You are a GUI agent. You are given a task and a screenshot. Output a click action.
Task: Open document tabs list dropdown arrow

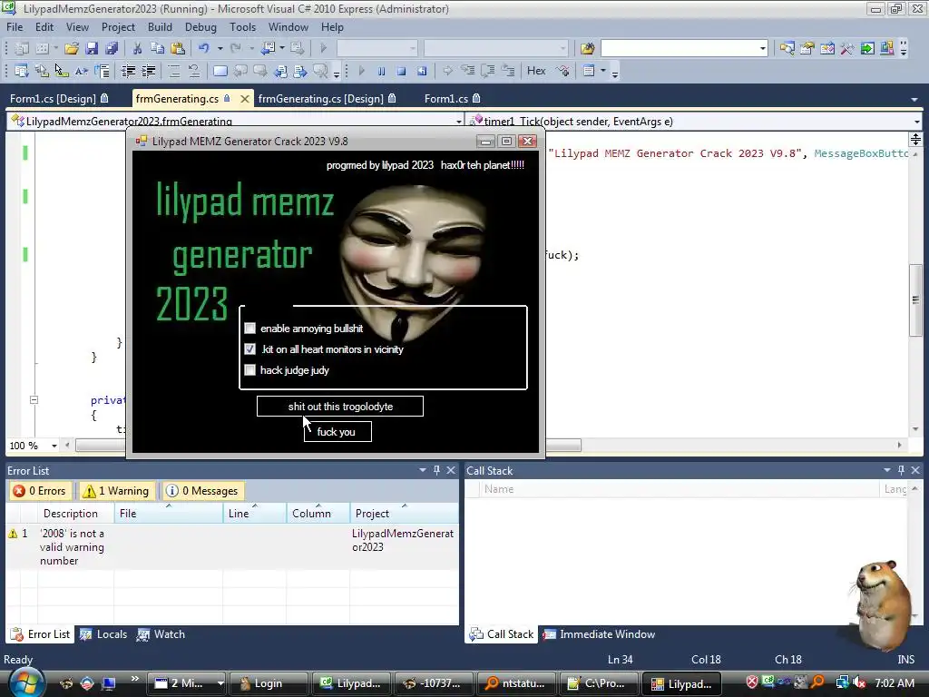coord(914,100)
